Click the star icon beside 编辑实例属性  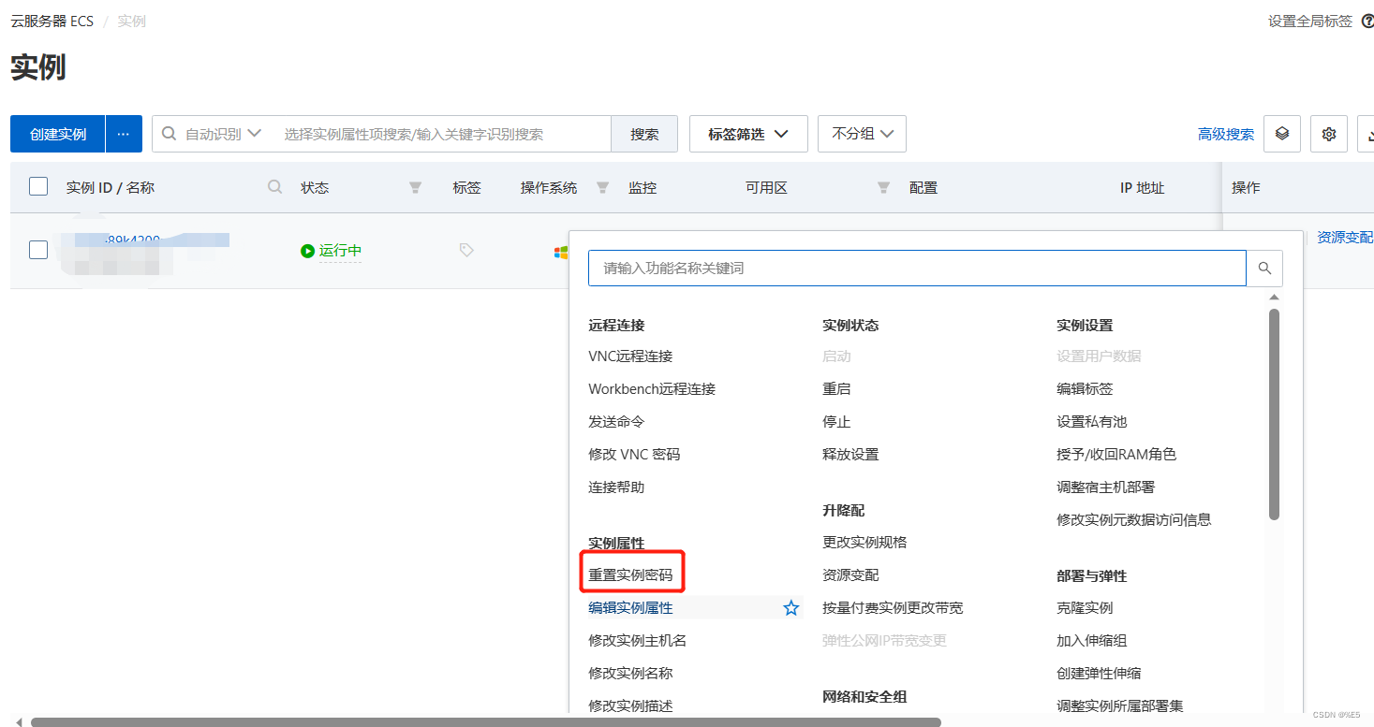(x=791, y=608)
